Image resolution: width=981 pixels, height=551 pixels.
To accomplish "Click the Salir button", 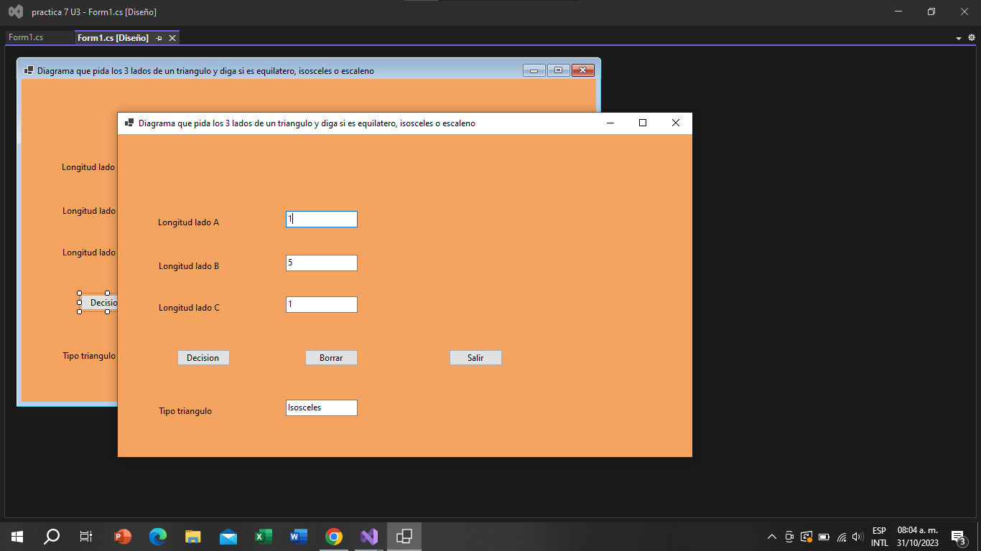I will (x=475, y=357).
